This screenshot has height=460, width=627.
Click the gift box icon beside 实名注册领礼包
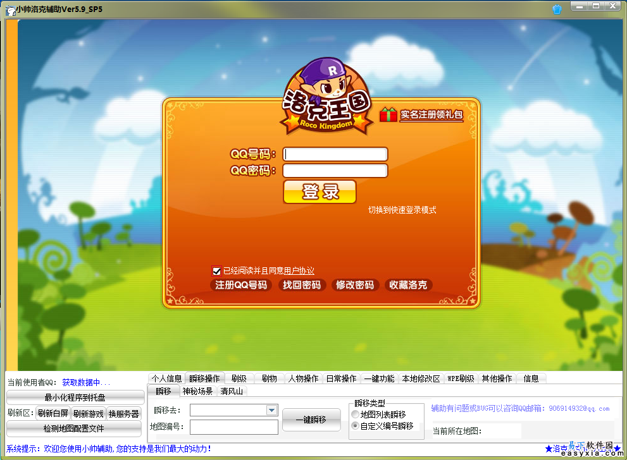point(388,114)
